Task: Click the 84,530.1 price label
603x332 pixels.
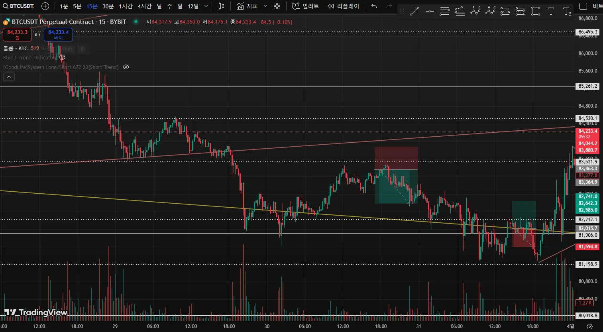Action: [x=588, y=118]
